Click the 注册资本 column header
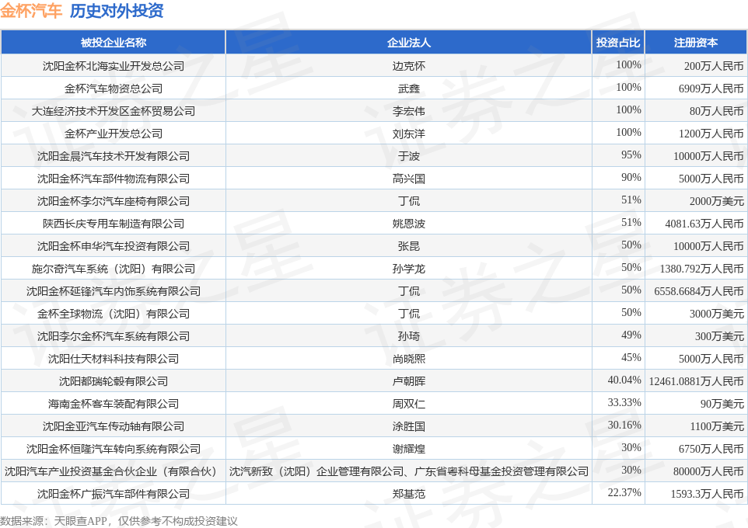The height and width of the screenshot is (528, 748). pos(696,43)
